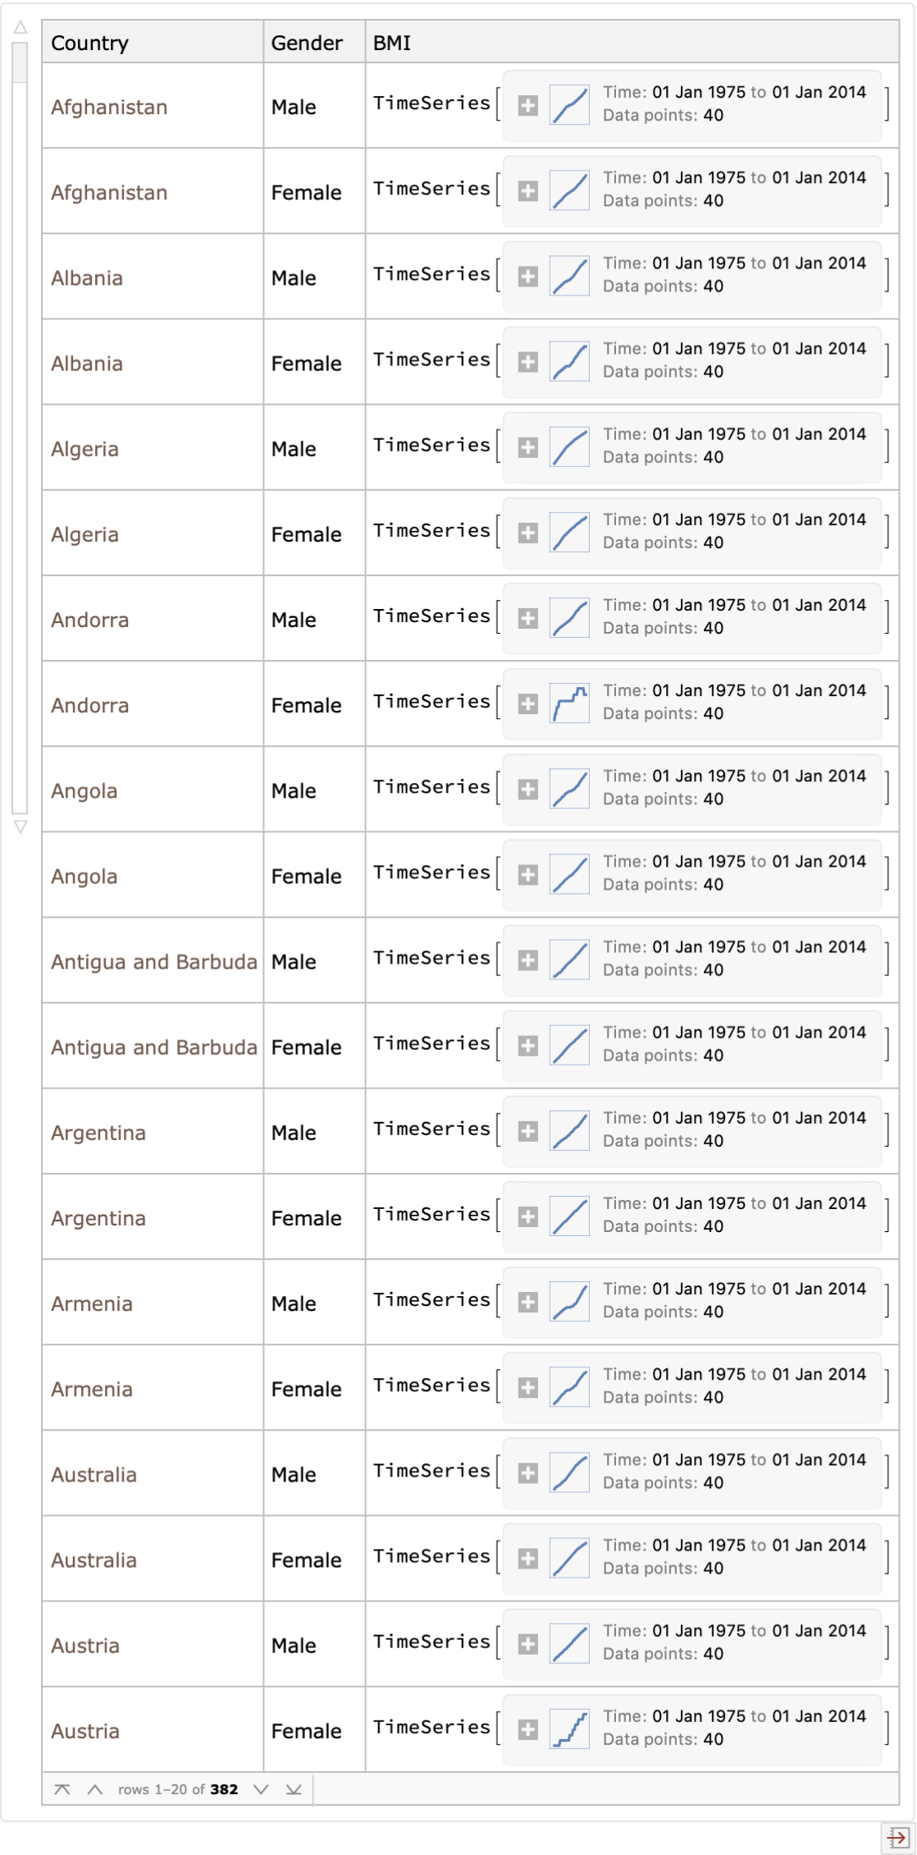Go to next page of rows

pyautogui.click(x=261, y=1789)
